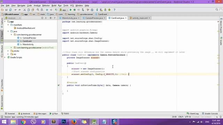Switch to the MainActivity.java tab
The image size is (223, 125).
tap(69, 18)
